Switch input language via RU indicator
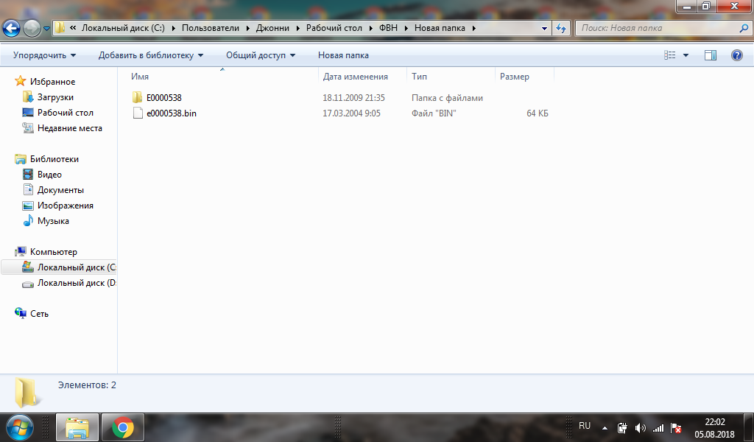The width and height of the screenshot is (754, 442). 585,426
